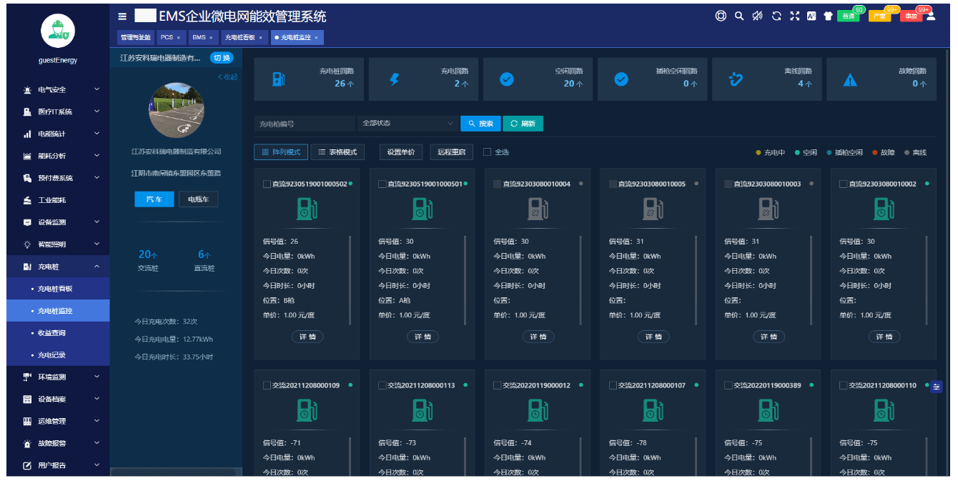This screenshot has height=486, width=958.
Task: Open the user profile icon in header
Action: 931,16
